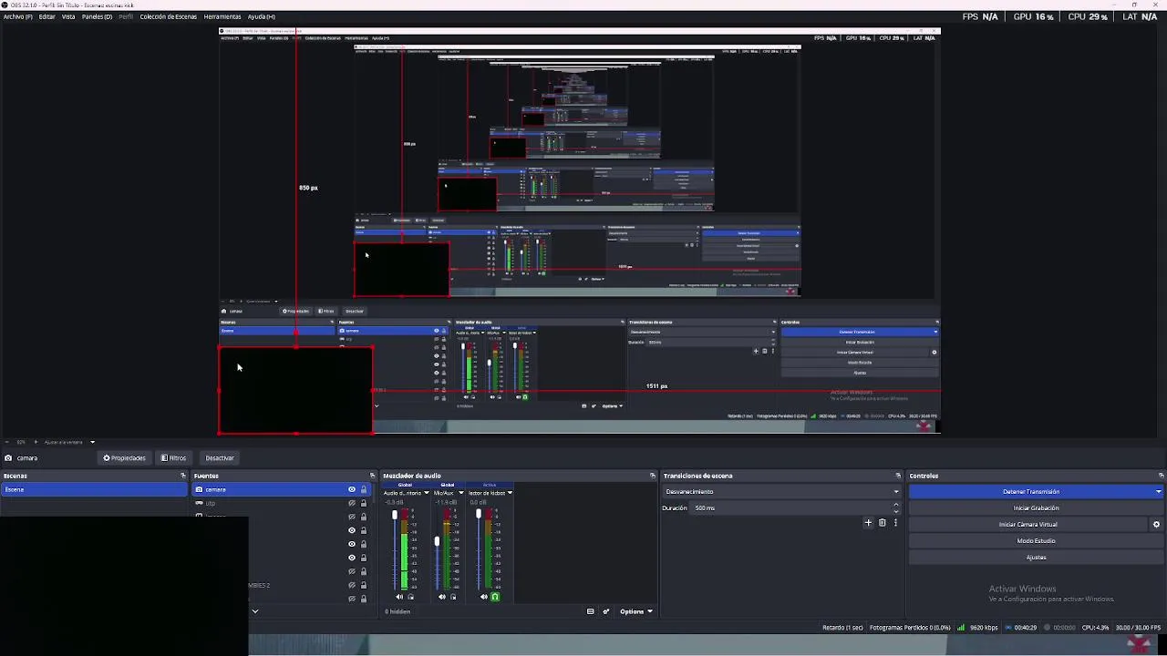
Task: Select the Escena scene row
Action: pyautogui.click(x=94, y=489)
